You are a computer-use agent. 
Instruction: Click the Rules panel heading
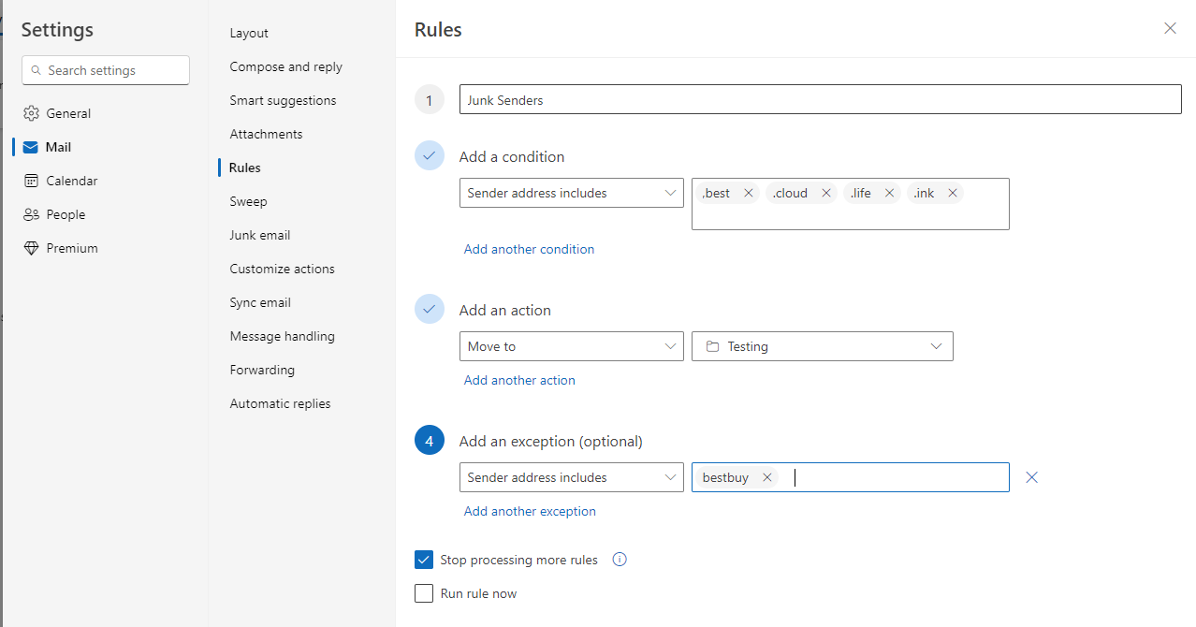pos(438,30)
